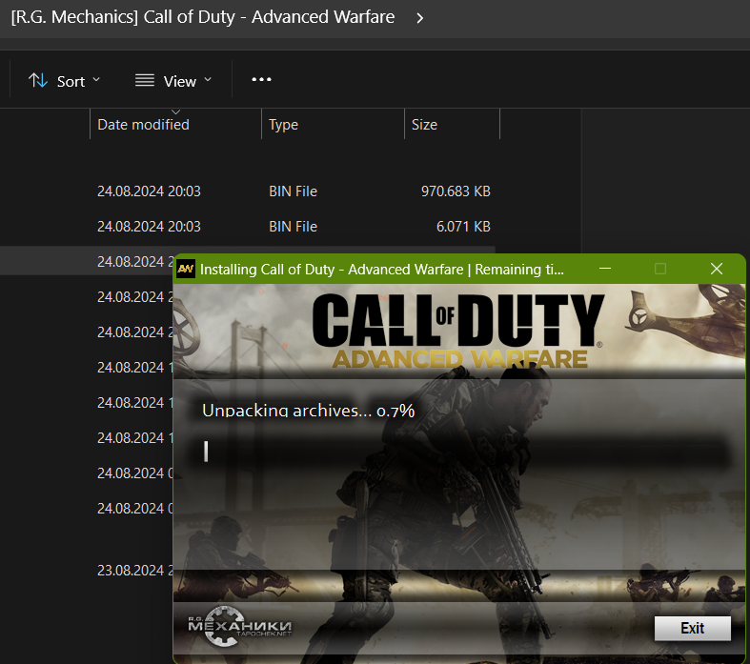Expand the breadcrumb chevron after Advanced Warfare
This screenshot has width=750, height=664.
click(419, 18)
